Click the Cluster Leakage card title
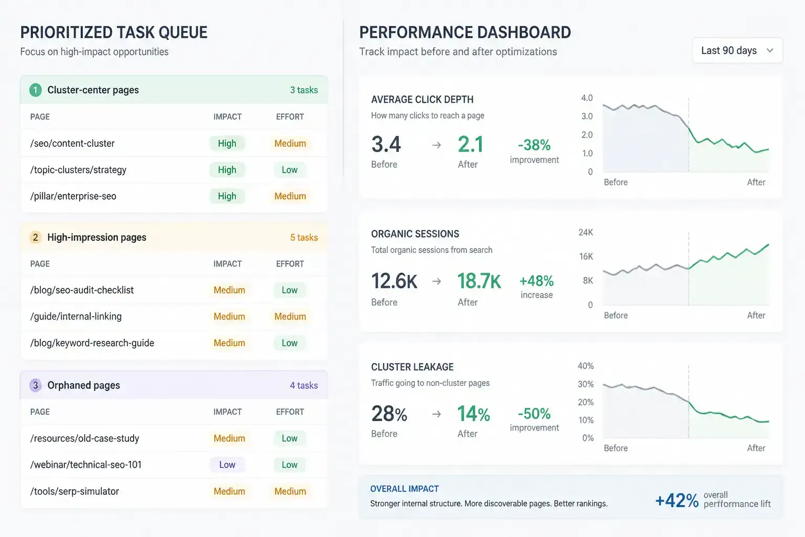Image resolution: width=805 pixels, height=537 pixels. click(x=412, y=367)
